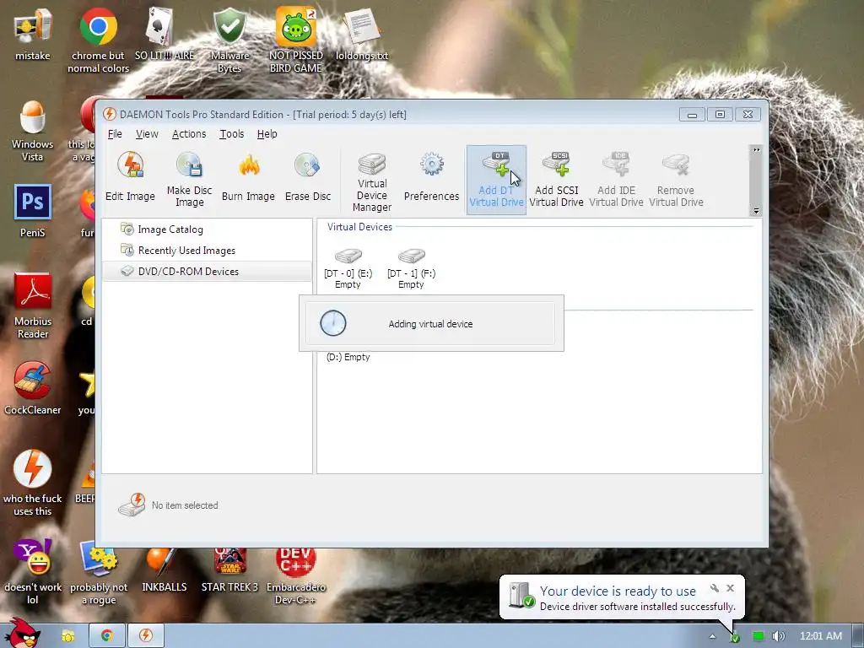864x648 pixels.
Task: Open 'chrome but normal colors' desktop shortcut
Action: click(x=98, y=40)
